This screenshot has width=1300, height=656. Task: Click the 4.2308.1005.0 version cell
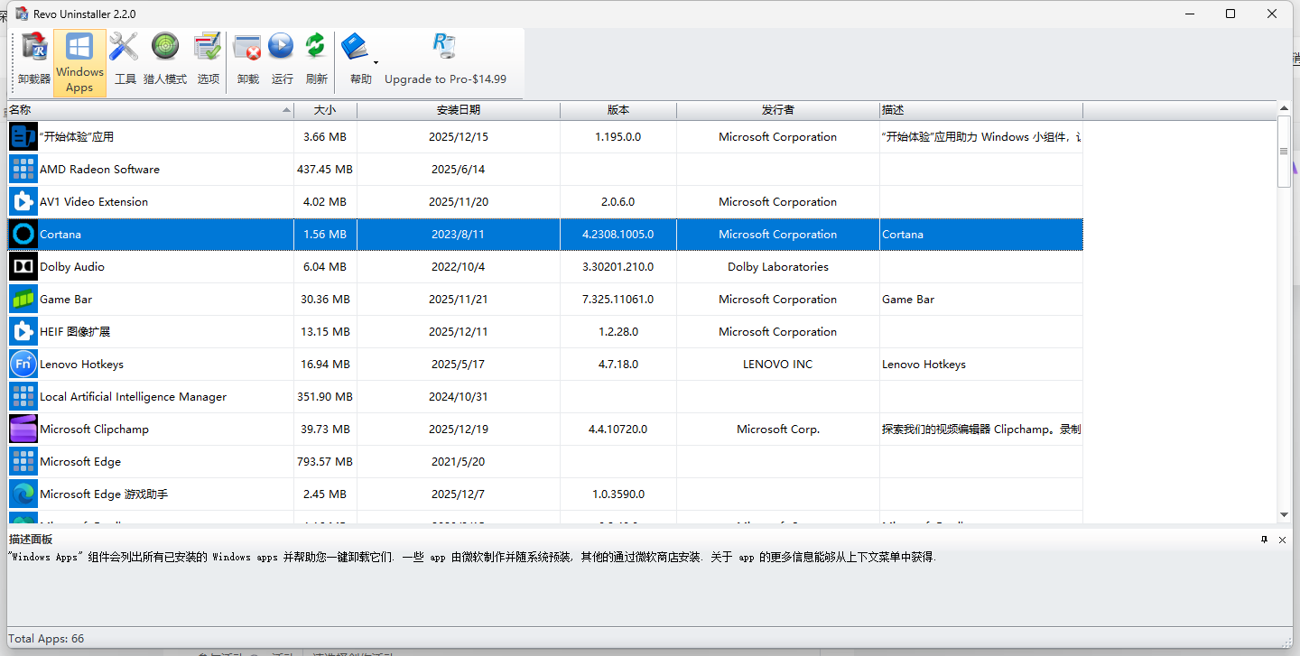(x=618, y=235)
